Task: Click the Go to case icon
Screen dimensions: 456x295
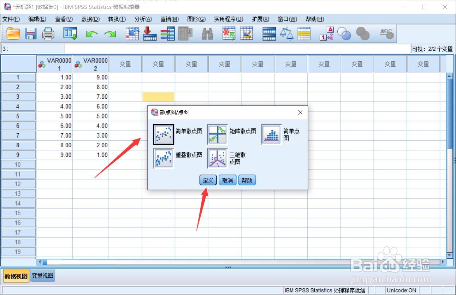Action: tap(132, 34)
